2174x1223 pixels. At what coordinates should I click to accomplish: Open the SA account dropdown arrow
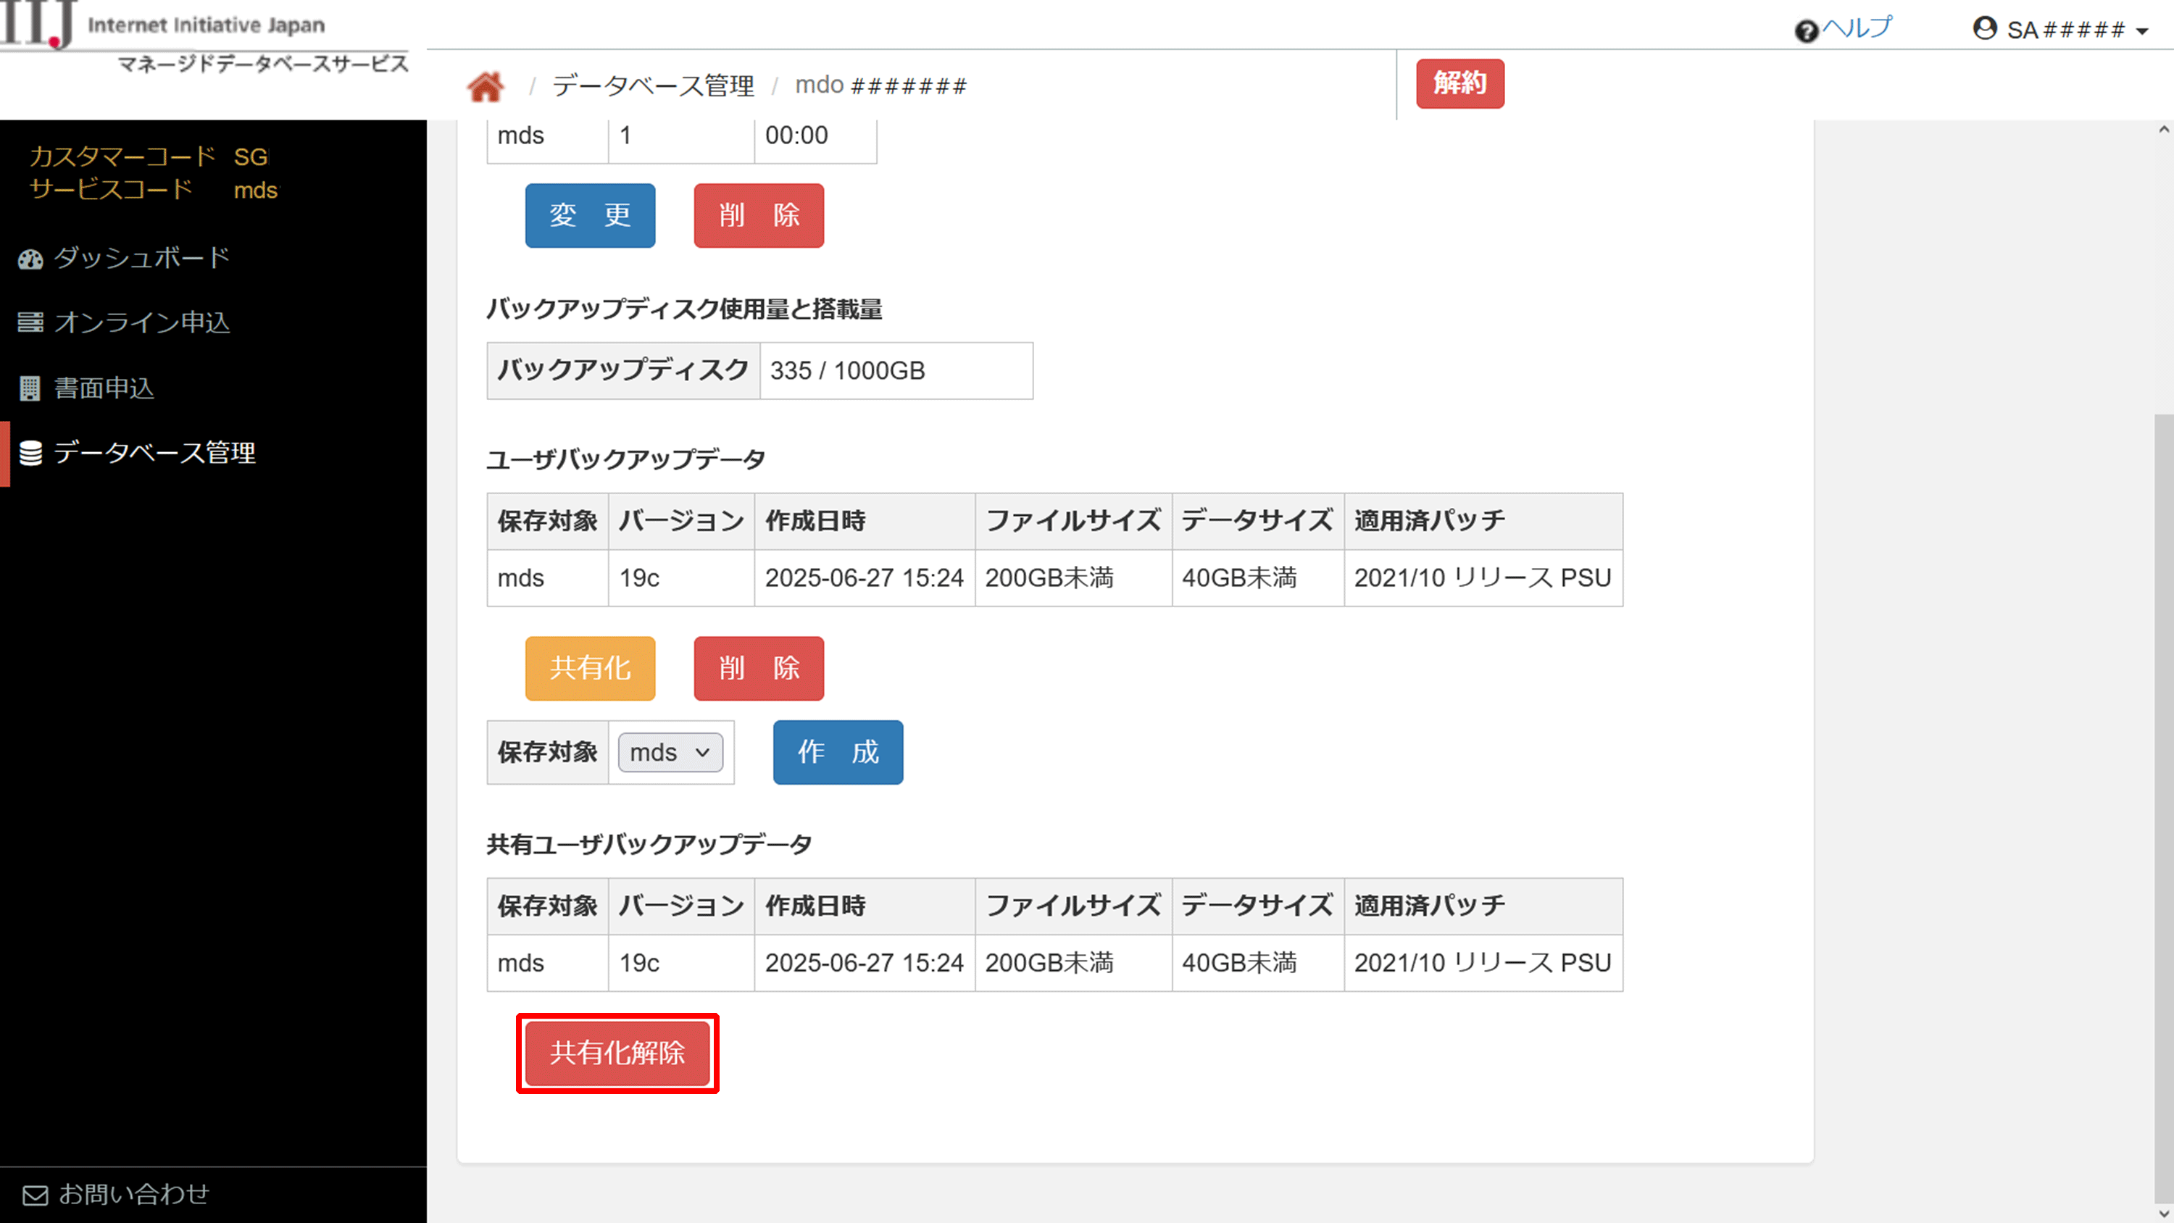[2142, 31]
